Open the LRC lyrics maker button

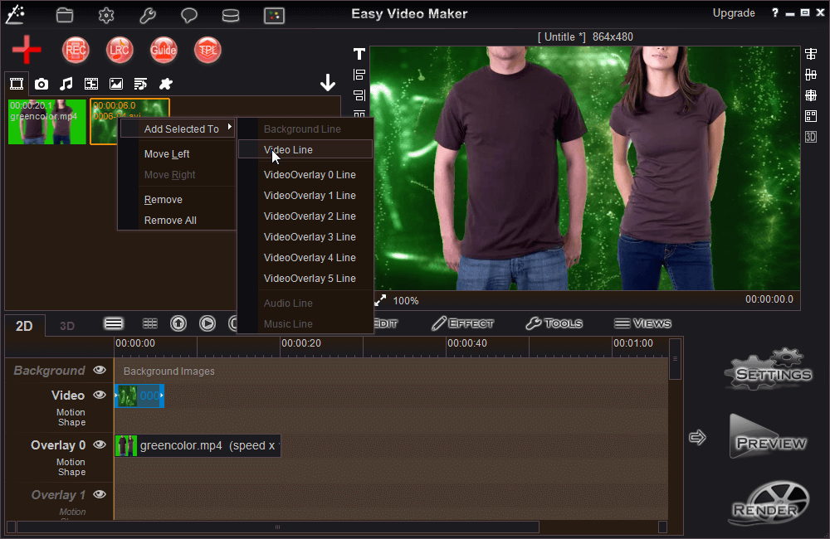coord(120,51)
